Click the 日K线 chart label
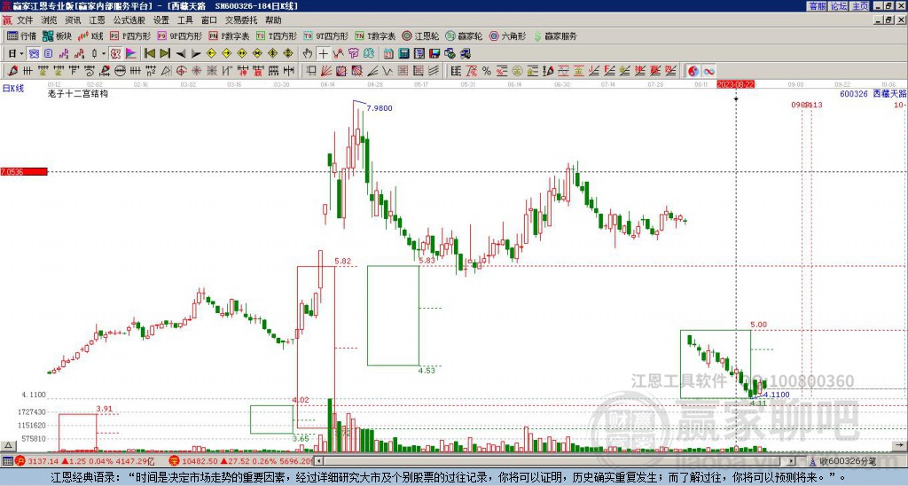The width and height of the screenshot is (908, 486). click(x=13, y=88)
